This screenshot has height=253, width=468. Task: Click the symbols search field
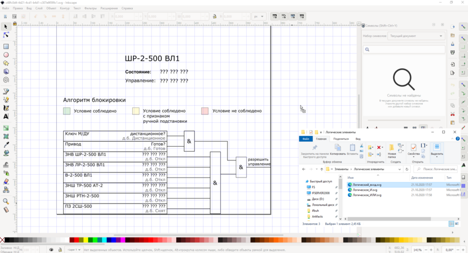coord(404,50)
